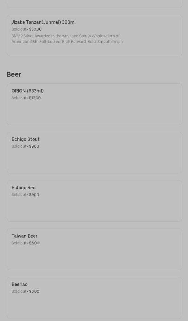Open the Echigo Red menu item
The height and width of the screenshot is (321, 188).
pyautogui.click(x=24, y=188)
